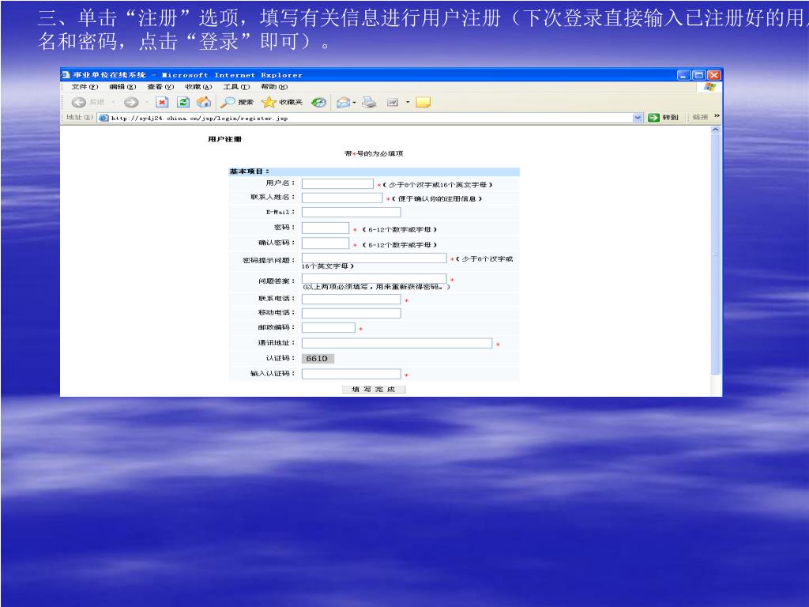
Task: Click the Windows flag logo
Action: click(x=710, y=87)
